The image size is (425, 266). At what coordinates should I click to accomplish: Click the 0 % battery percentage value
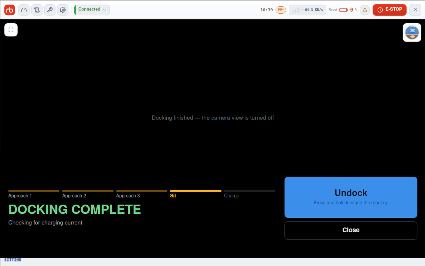click(x=354, y=10)
